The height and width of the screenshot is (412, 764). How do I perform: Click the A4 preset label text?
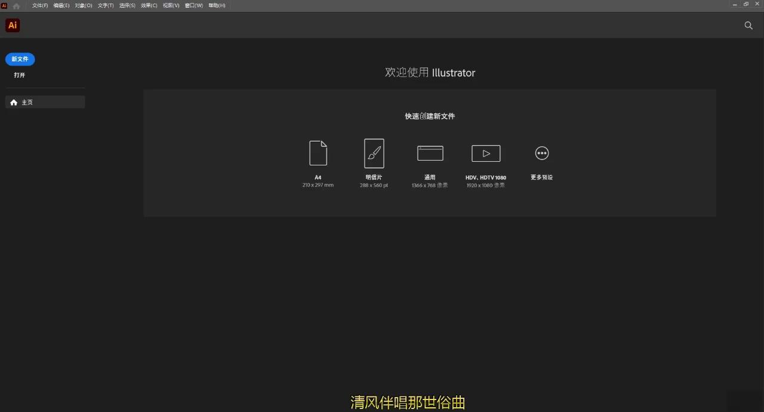tap(318, 177)
